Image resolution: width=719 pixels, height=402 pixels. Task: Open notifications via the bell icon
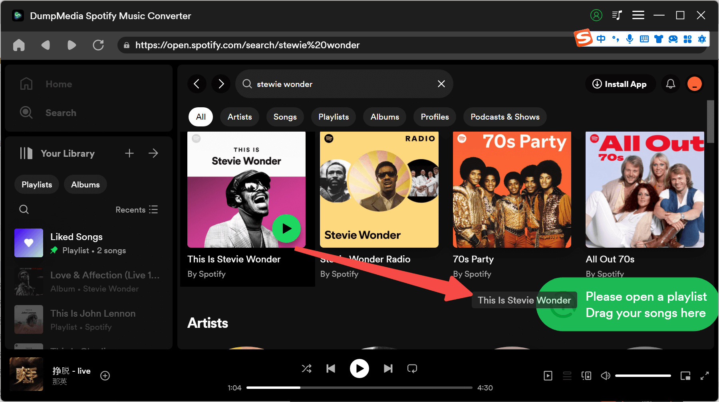(x=670, y=84)
